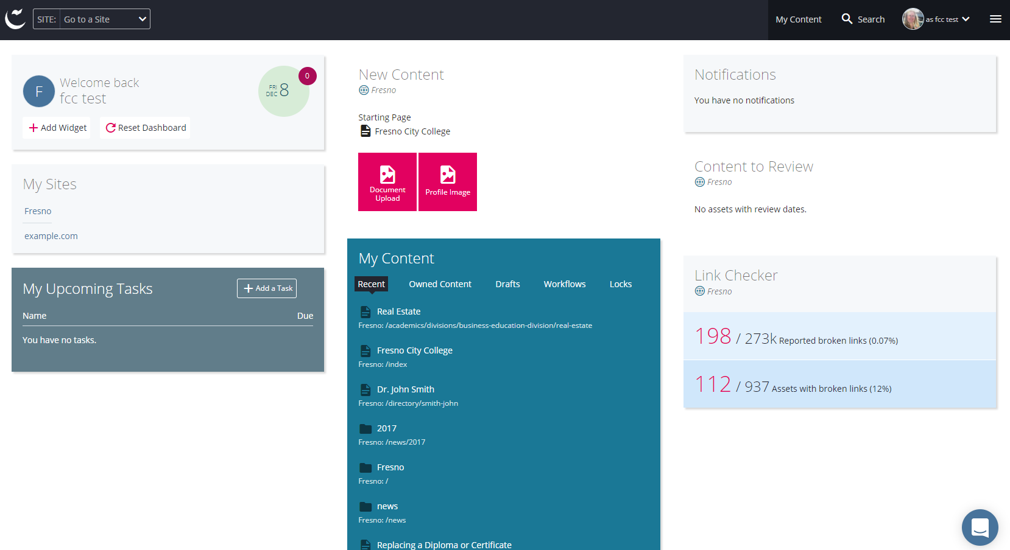
Task: Click the news folder icon
Action: (366, 506)
